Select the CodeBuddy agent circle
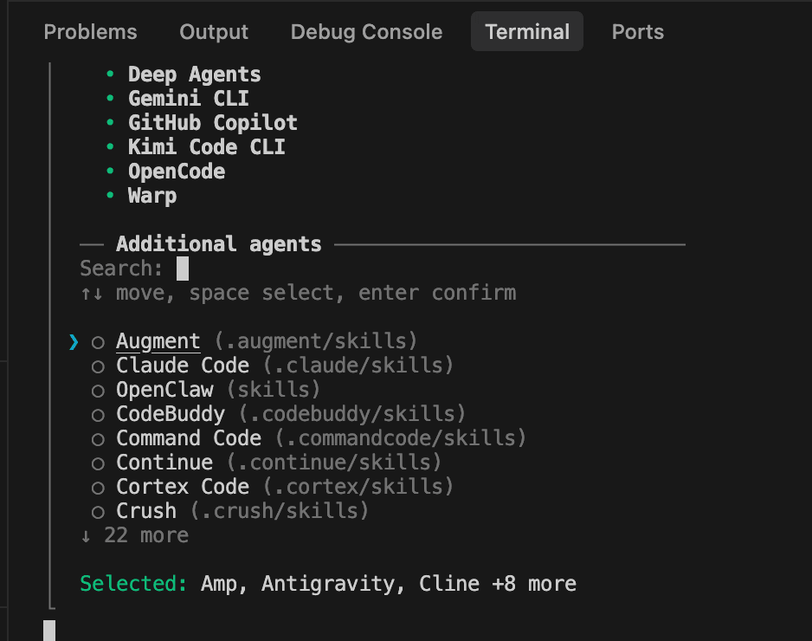This screenshot has width=812, height=641. click(x=98, y=415)
